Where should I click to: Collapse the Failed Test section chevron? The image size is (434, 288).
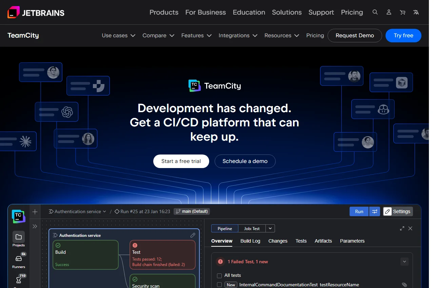pos(404,262)
